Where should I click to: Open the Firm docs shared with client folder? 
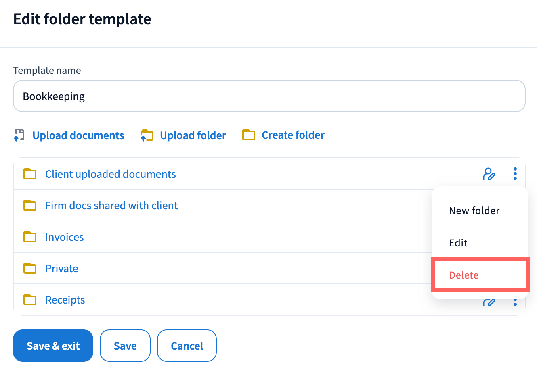tap(111, 206)
